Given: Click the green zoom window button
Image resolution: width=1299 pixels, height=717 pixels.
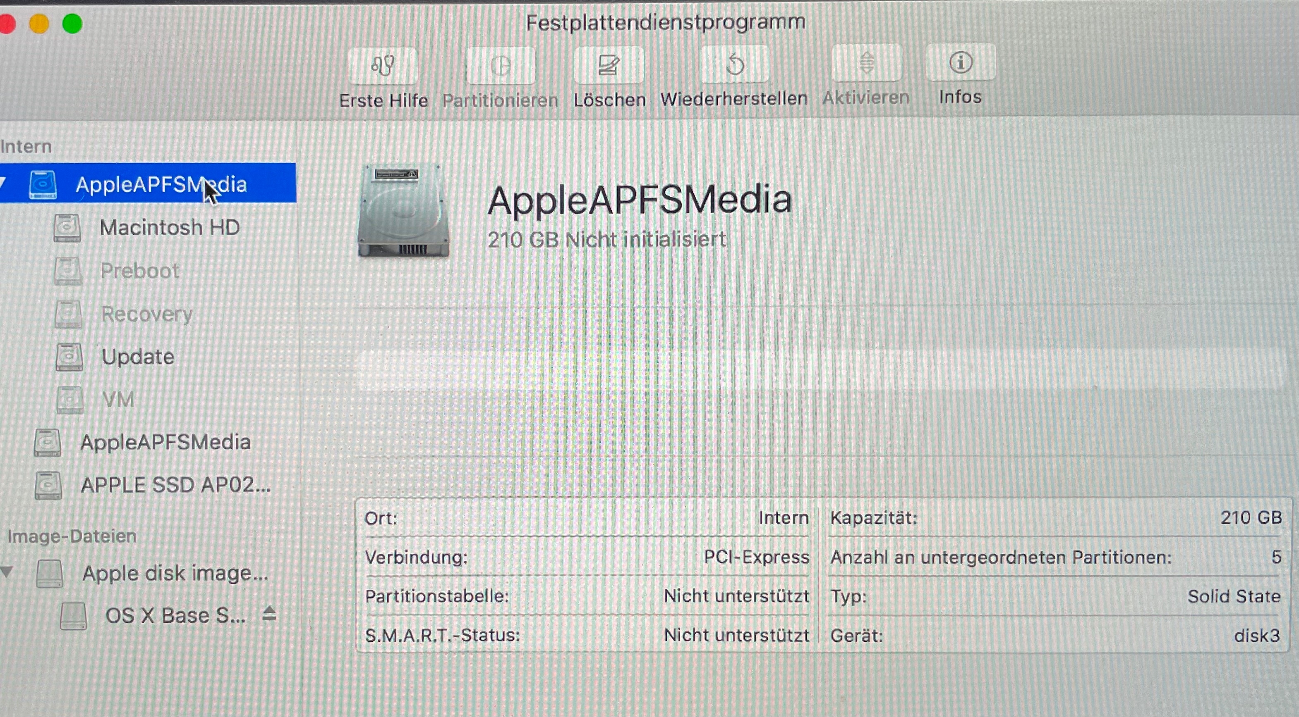Looking at the screenshot, I should click(x=72, y=24).
